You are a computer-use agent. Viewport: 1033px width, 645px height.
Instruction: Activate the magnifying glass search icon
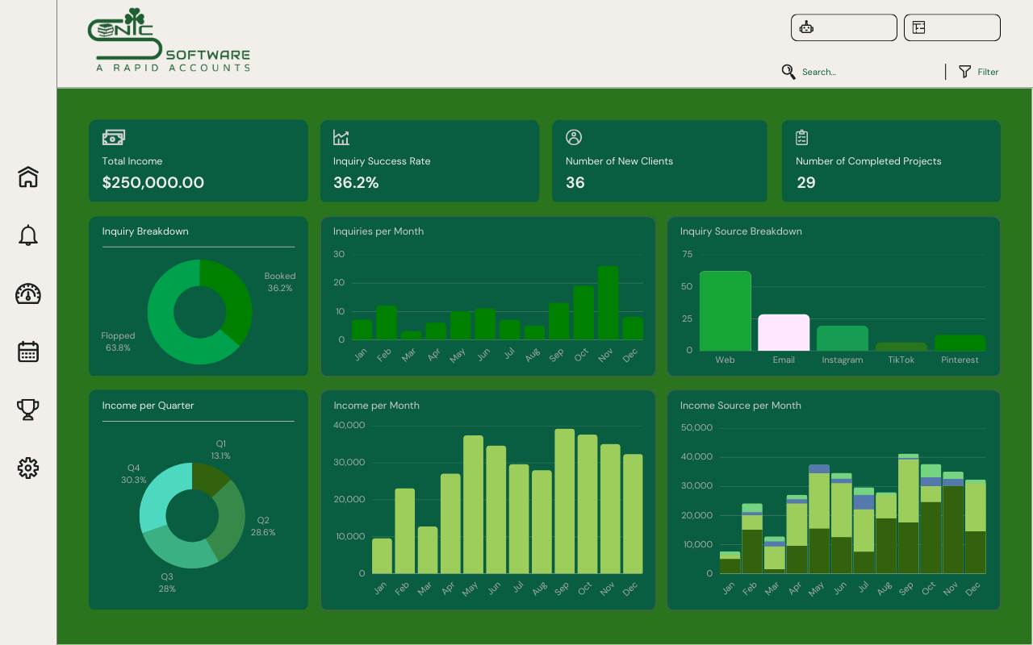coord(788,72)
